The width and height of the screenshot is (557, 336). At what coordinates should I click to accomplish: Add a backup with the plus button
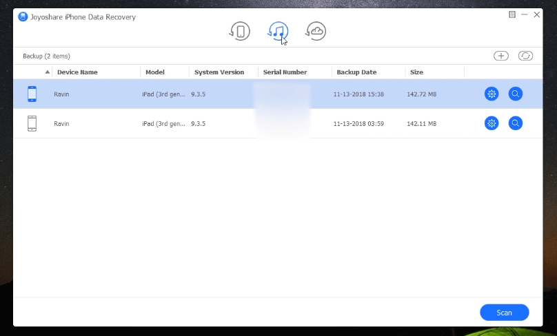(501, 56)
